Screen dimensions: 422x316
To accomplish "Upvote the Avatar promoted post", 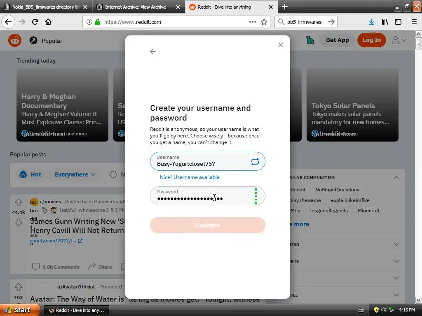I will pyautogui.click(x=19, y=287).
